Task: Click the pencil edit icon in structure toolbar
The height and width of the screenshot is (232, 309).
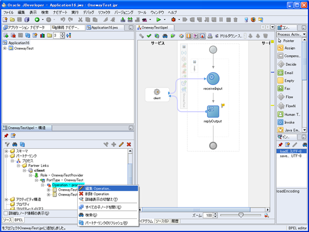Action: 121,144
